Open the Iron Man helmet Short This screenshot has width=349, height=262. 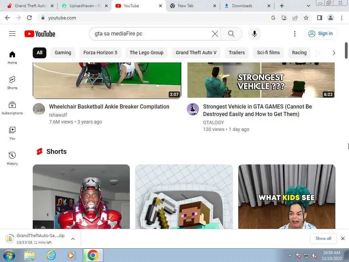click(x=81, y=196)
